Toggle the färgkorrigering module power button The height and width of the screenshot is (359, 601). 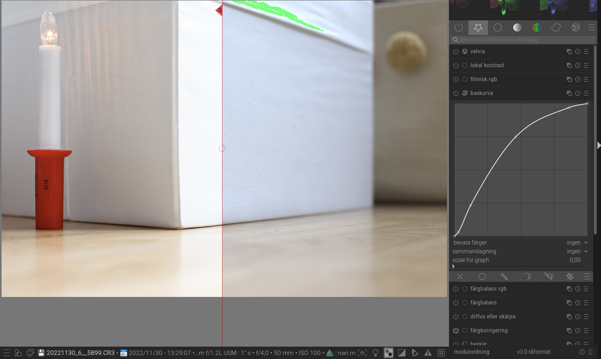(x=456, y=331)
